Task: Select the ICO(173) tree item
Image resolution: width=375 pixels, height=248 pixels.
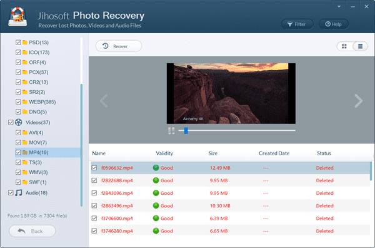Action: click(x=39, y=52)
